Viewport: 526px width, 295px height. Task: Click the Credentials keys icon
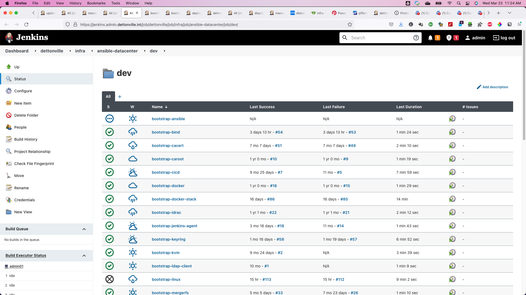pyautogui.click(x=9, y=200)
